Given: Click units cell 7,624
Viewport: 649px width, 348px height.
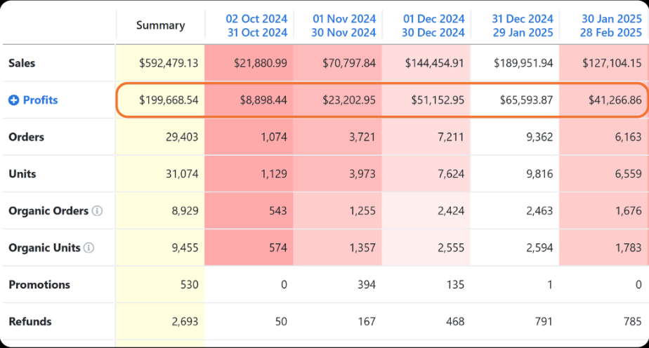Looking at the screenshot, I should tap(451, 173).
